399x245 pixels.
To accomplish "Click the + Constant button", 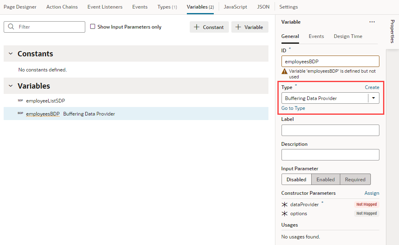I will pyautogui.click(x=209, y=27).
